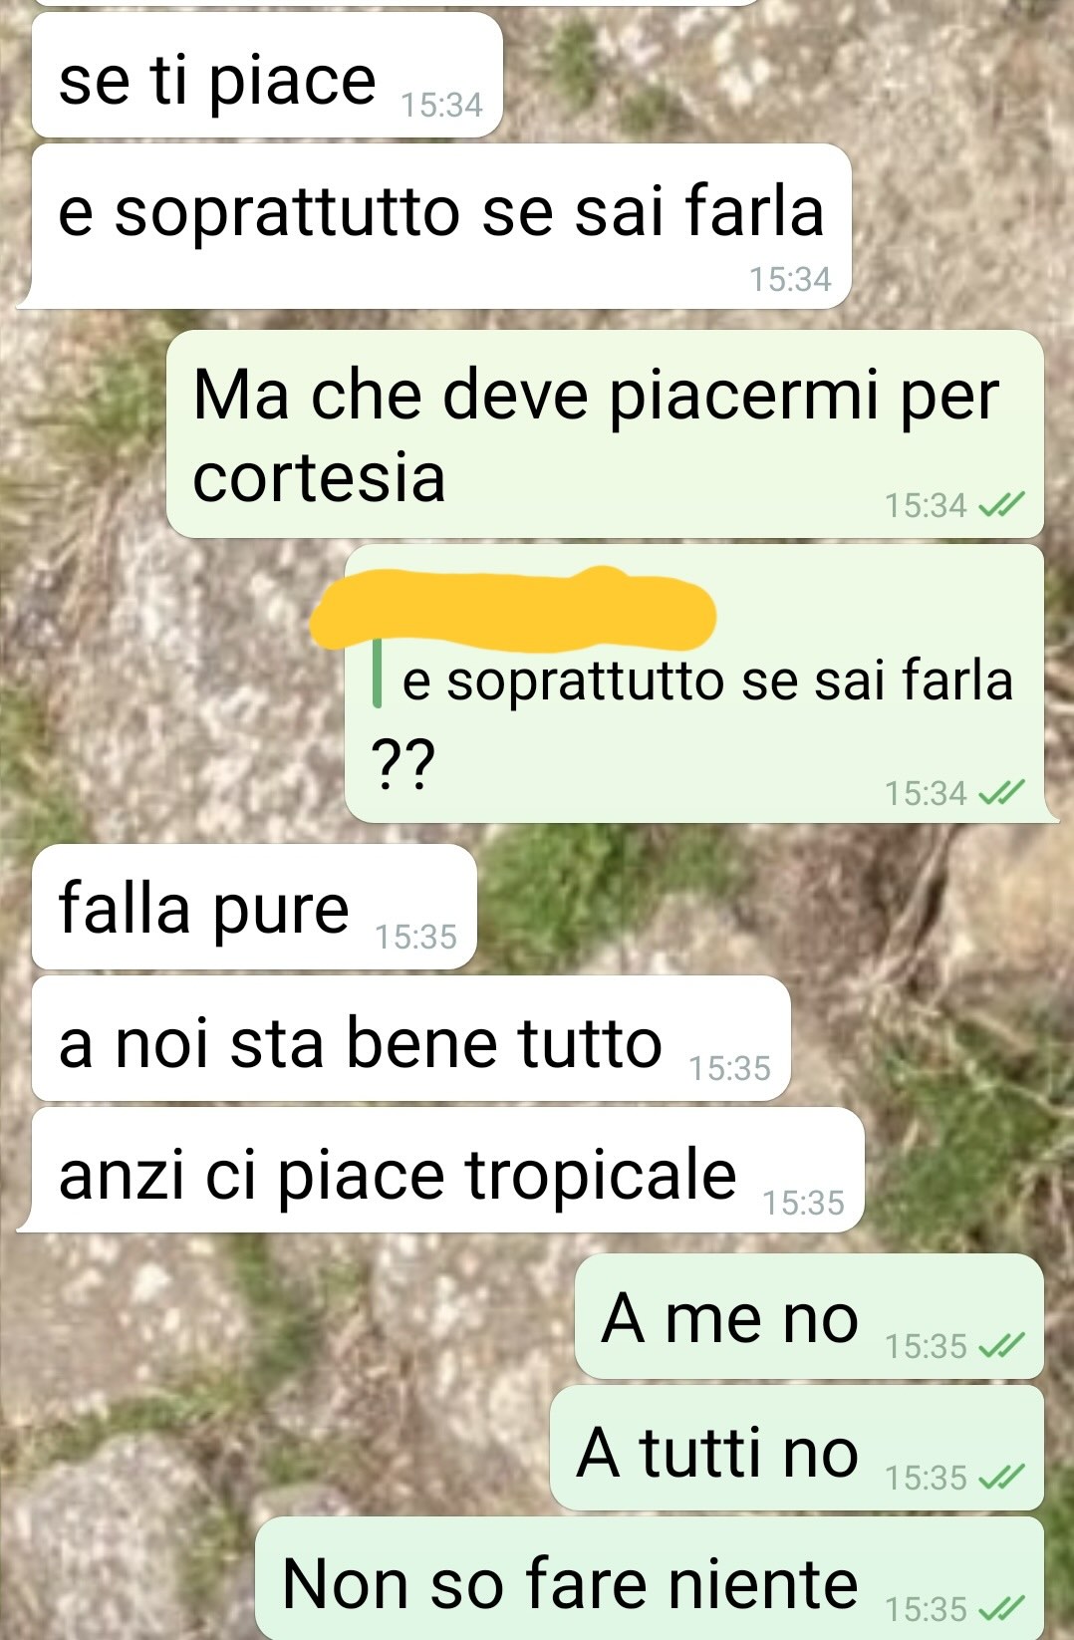Tap the yellow redacted sender name

(x=513, y=606)
